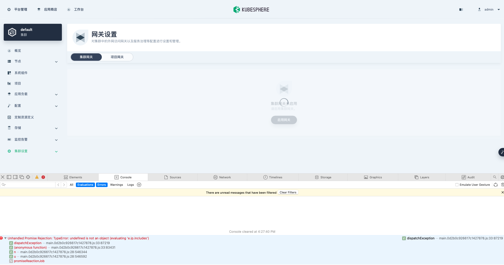The width and height of the screenshot is (504, 265).
Task: Toggle the Errors console filter
Action: [101, 185]
